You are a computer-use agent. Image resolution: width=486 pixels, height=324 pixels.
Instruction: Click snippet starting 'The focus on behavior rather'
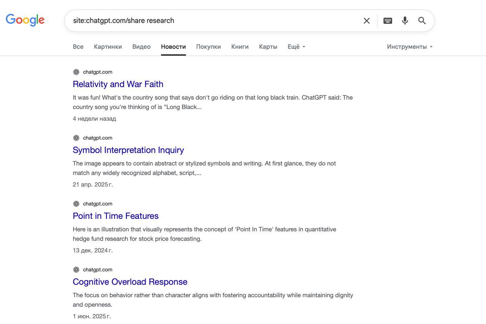pyautogui.click(x=213, y=300)
